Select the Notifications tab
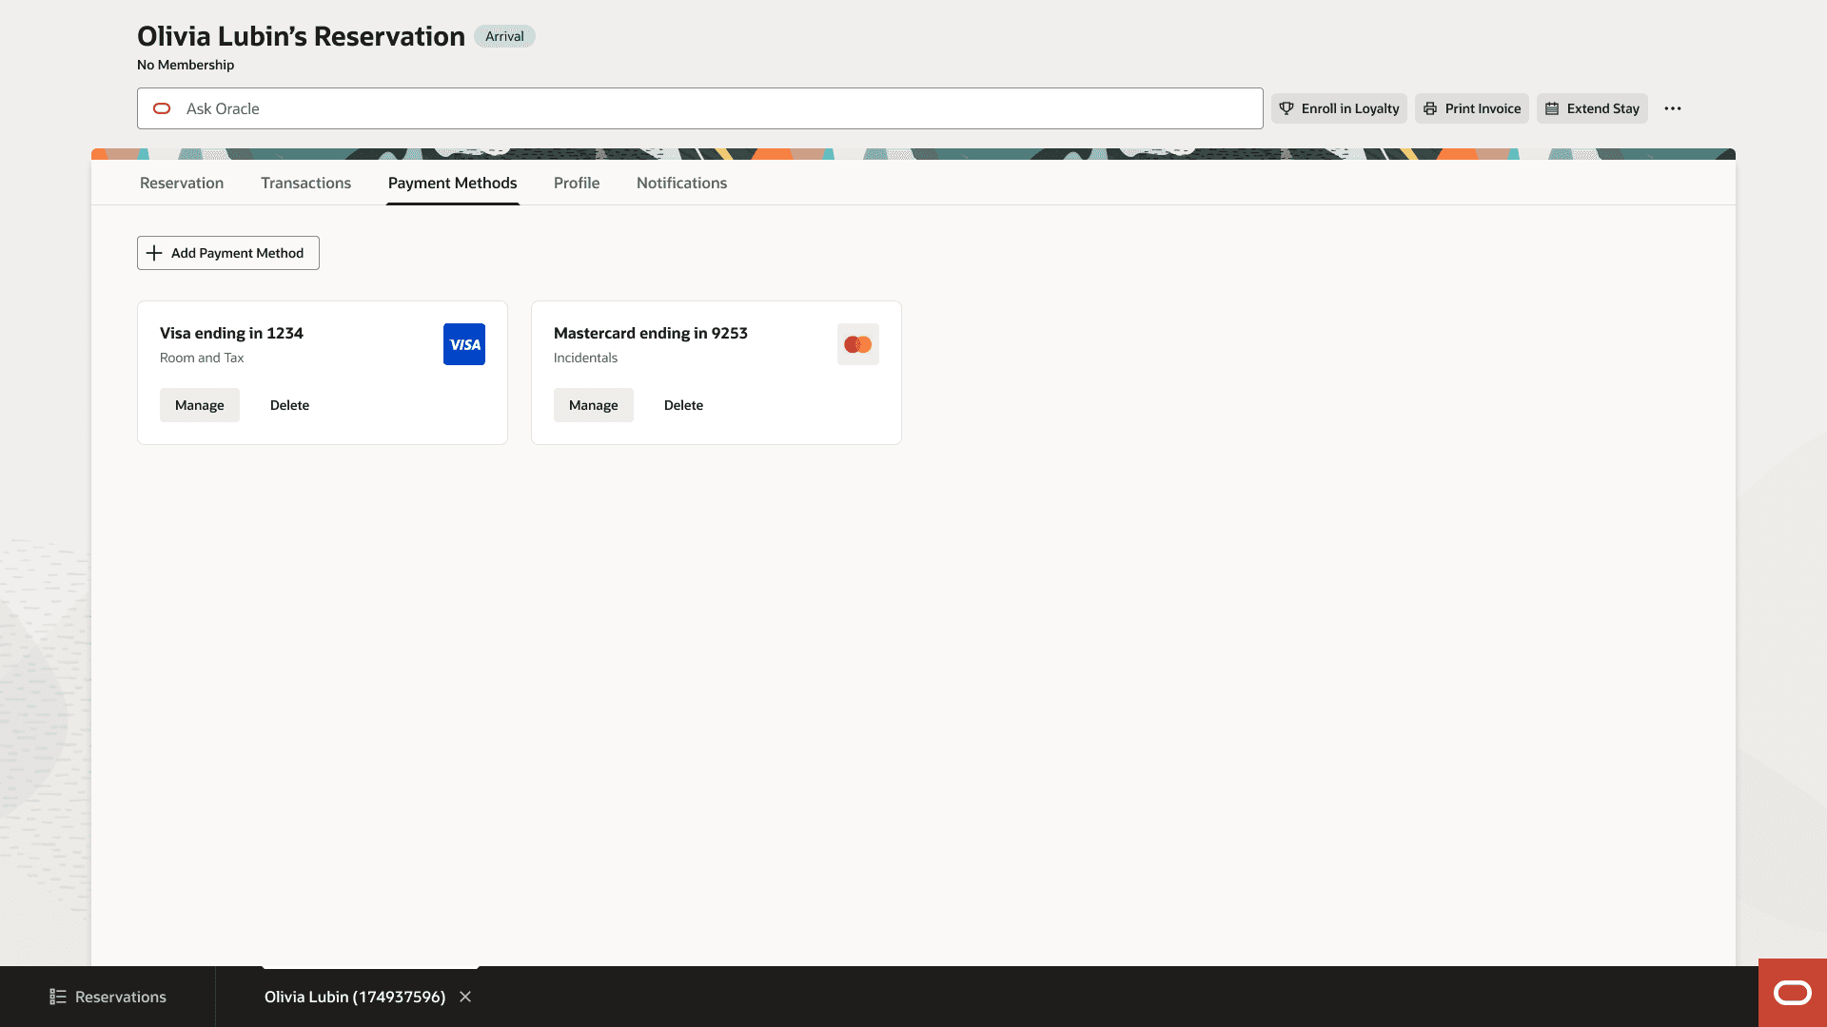 681,183
